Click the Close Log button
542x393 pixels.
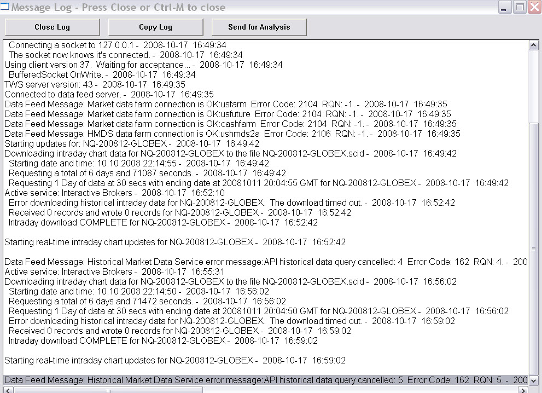[52, 27]
